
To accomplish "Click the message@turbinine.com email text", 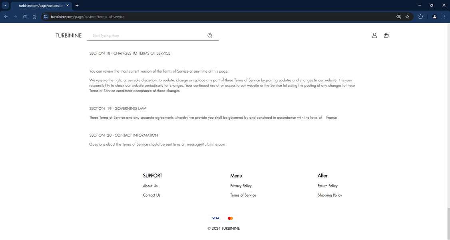I will click(206, 144).
